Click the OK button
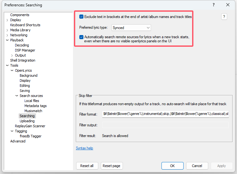Viewport: 237px width, 174px height. (172, 166)
